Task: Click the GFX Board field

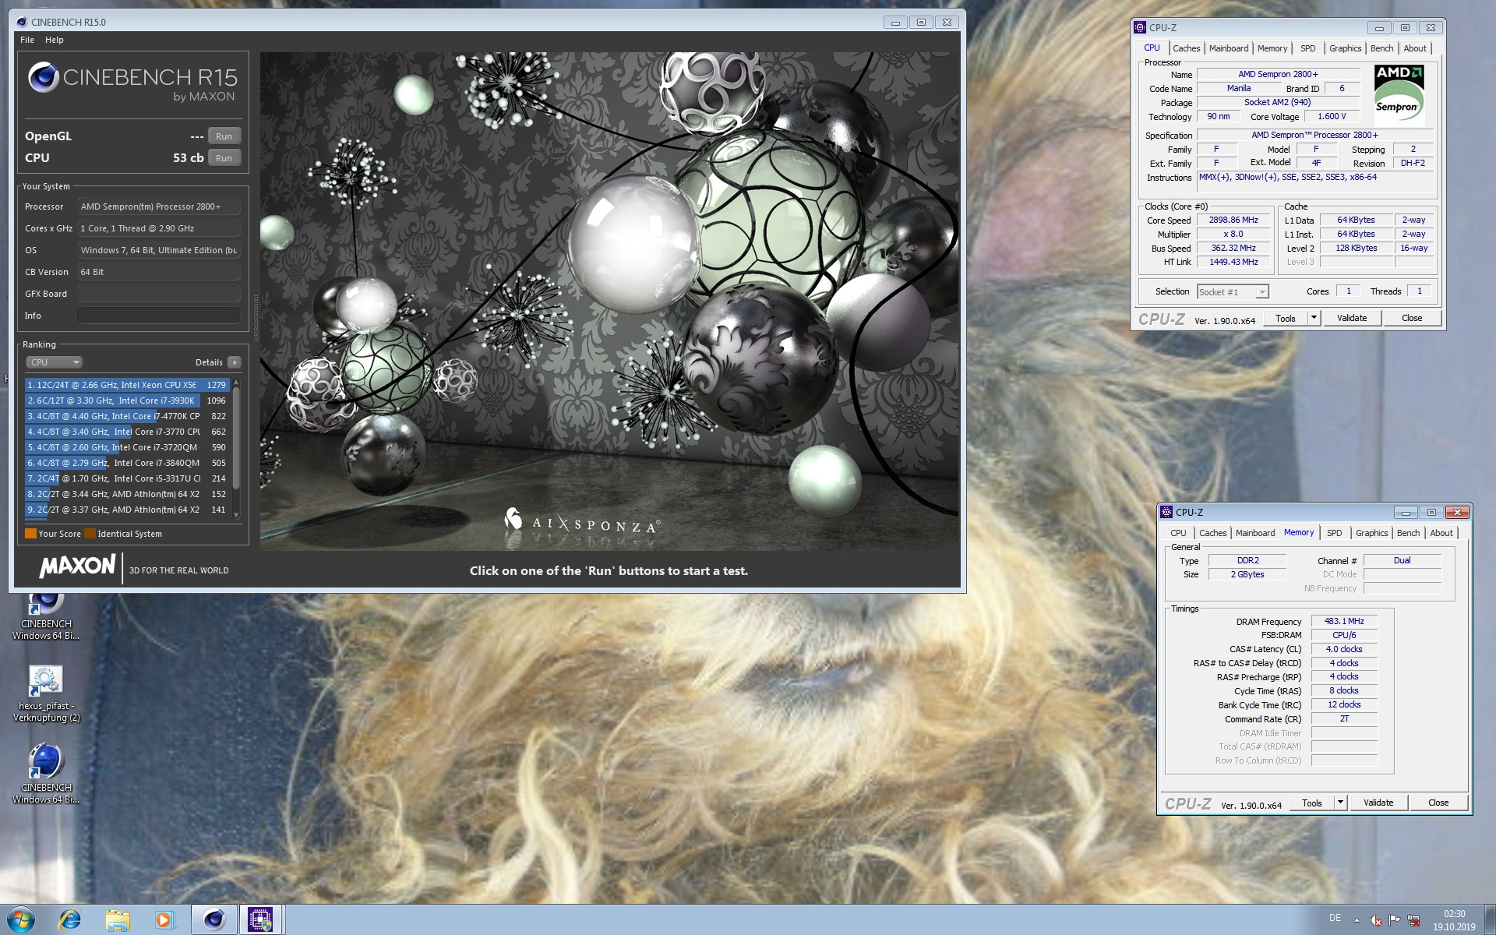Action: click(x=158, y=294)
